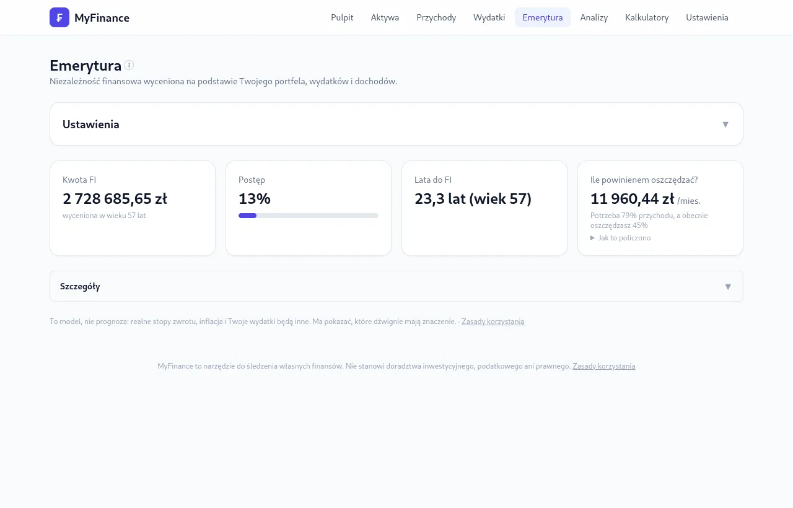Open the Ustawienia navigation tab
This screenshot has width=793, height=508.
(x=707, y=17)
